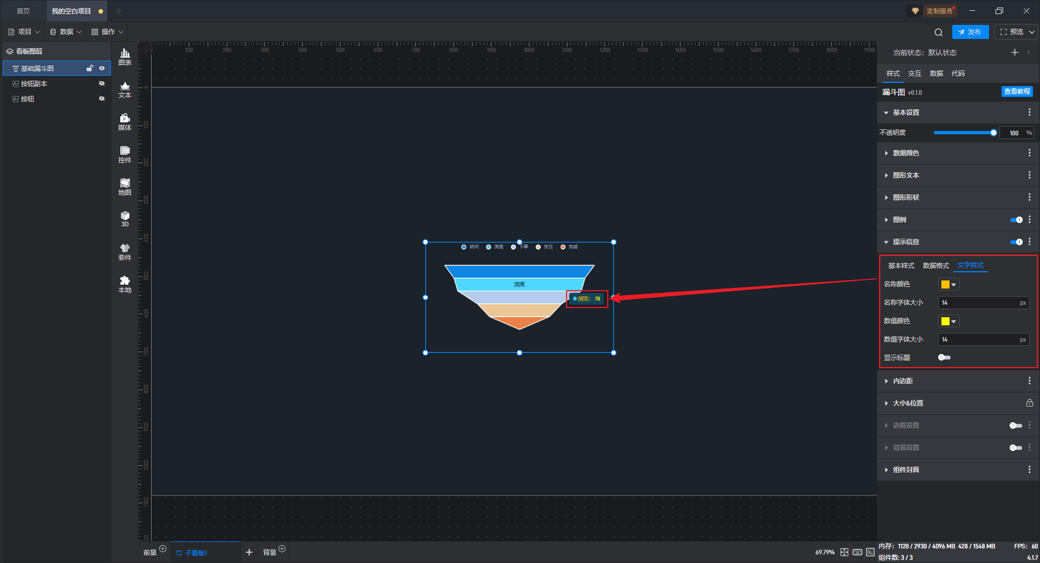This screenshot has width=1040, height=563.
Task: Expand the 图形文本 section
Action: [886, 175]
